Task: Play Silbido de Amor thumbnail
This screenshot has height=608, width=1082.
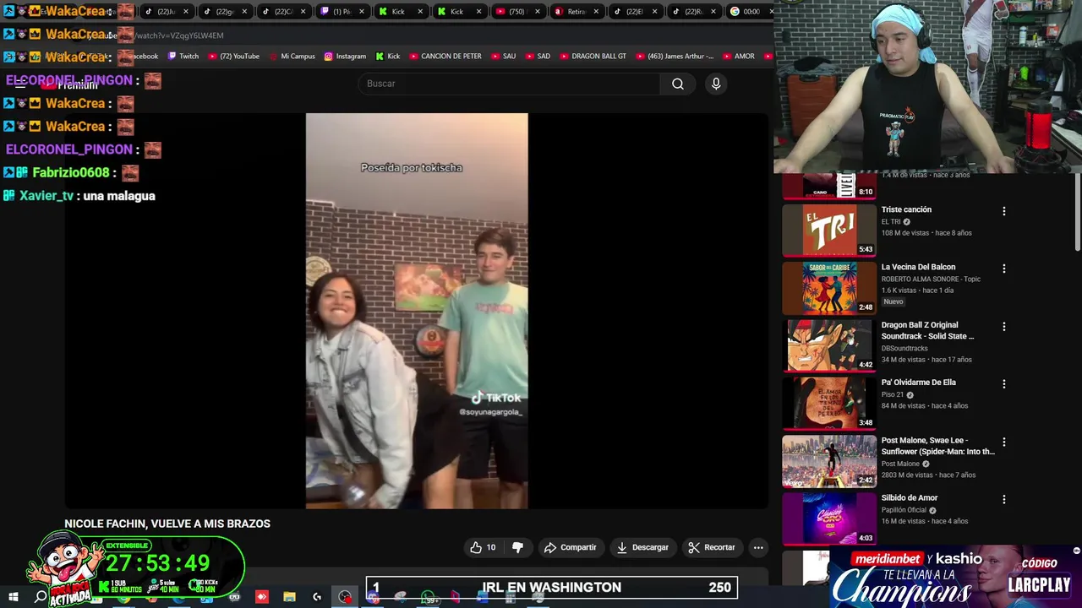Action: click(829, 518)
